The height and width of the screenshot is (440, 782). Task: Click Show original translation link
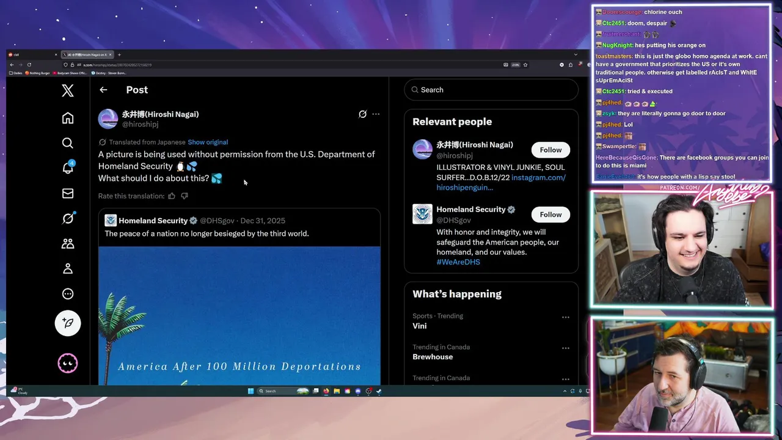click(208, 142)
